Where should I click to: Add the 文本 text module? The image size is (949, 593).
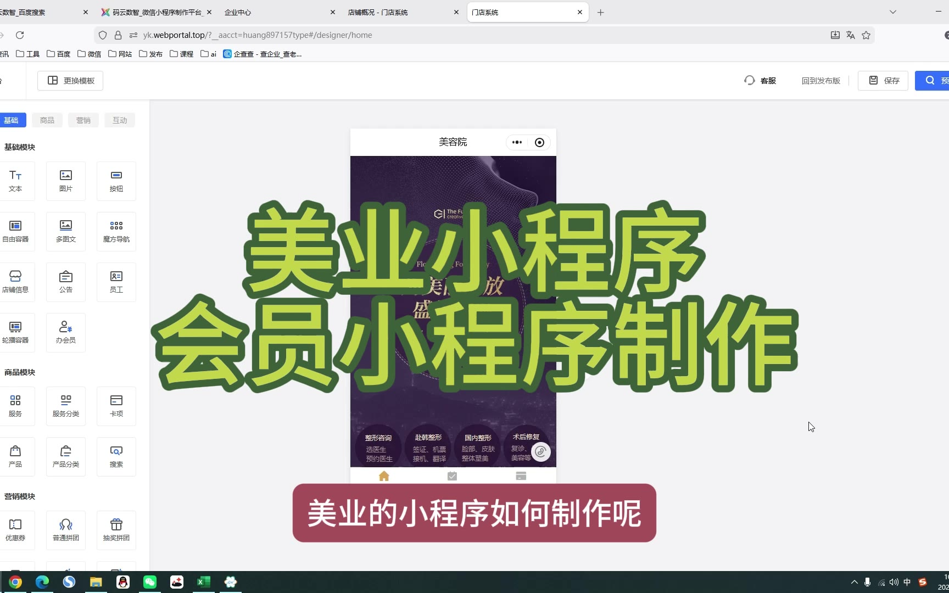[x=15, y=181]
